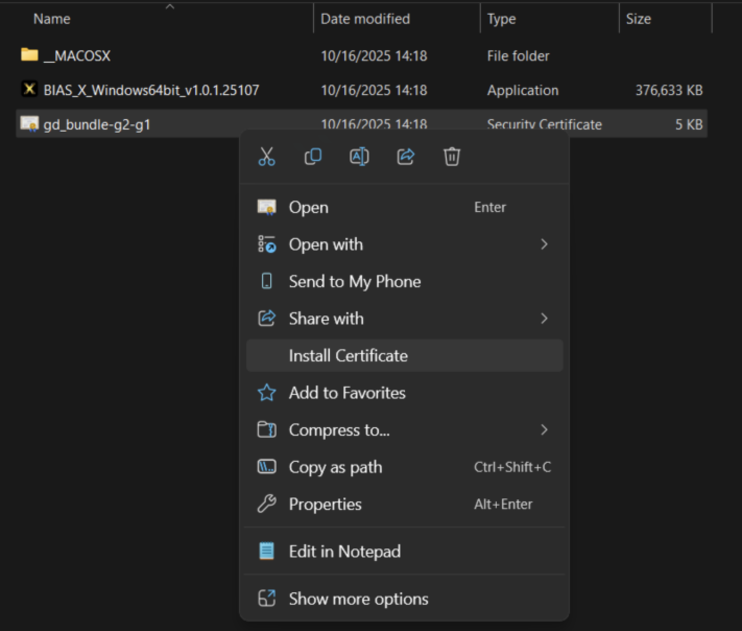The height and width of the screenshot is (631, 742).
Task: Click the _MACOSX folder icon
Action: [x=30, y=55]
